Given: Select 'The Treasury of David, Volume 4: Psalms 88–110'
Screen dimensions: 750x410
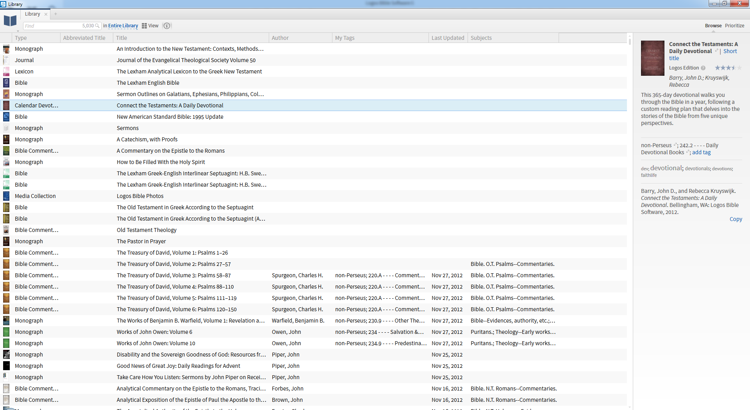Looking at the screenshot, I should (x=175, y=287).
